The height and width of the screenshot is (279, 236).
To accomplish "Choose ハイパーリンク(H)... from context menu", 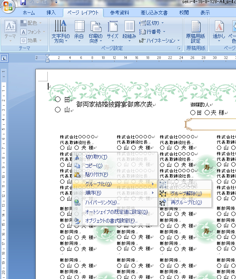I will (115, 202).
